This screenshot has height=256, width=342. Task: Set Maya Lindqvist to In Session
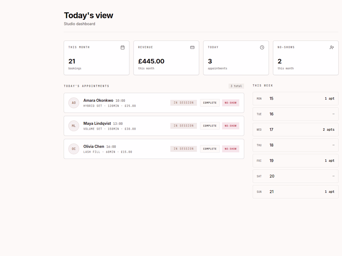(183, 126)
